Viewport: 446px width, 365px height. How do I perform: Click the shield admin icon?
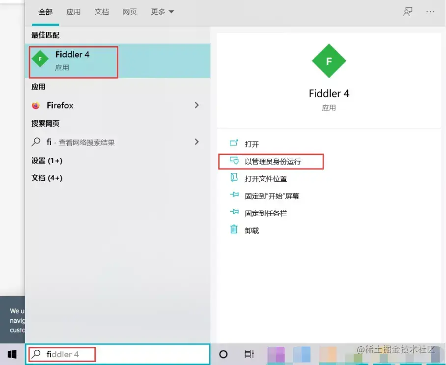click(234, 161)
